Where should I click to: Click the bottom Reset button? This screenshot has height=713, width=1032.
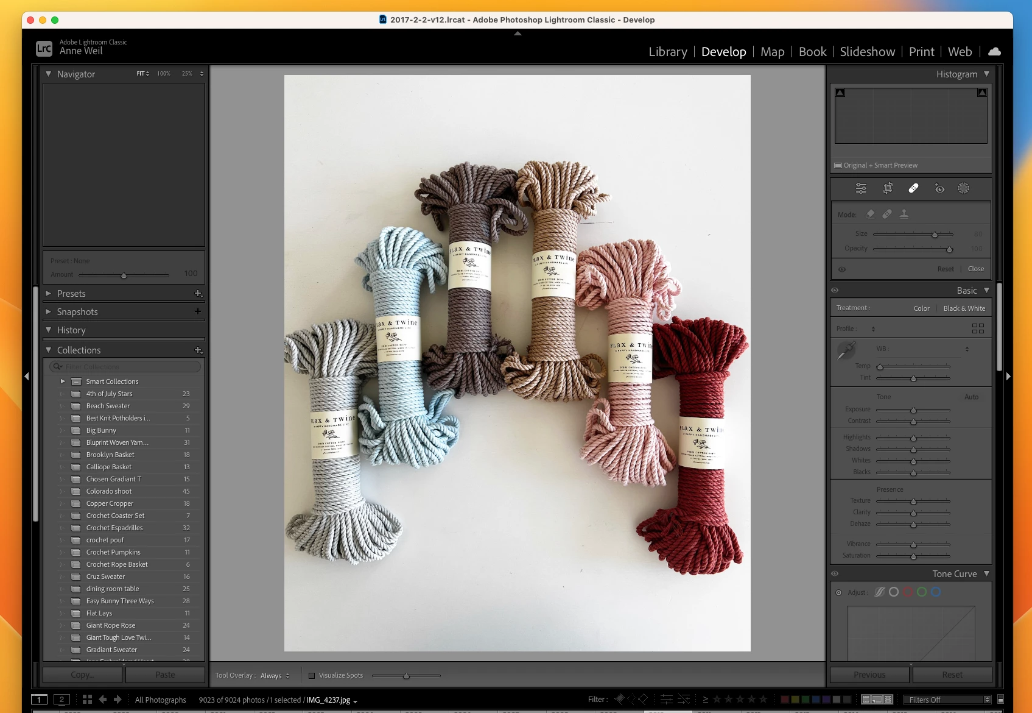(x=952, y=675)
